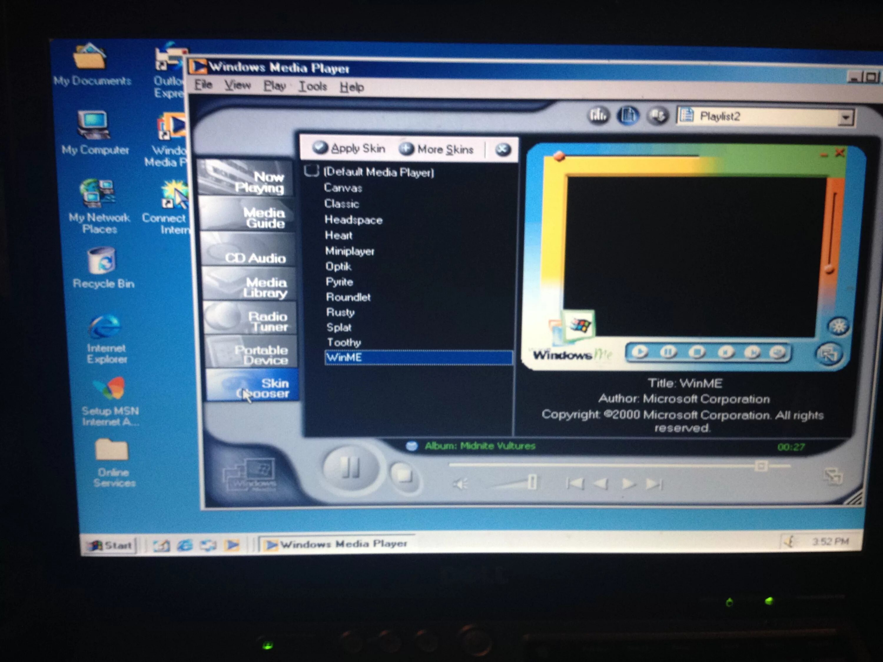
Task: Click the Apply Skin button
Action: pyautogui.click(x=349, y=148)
